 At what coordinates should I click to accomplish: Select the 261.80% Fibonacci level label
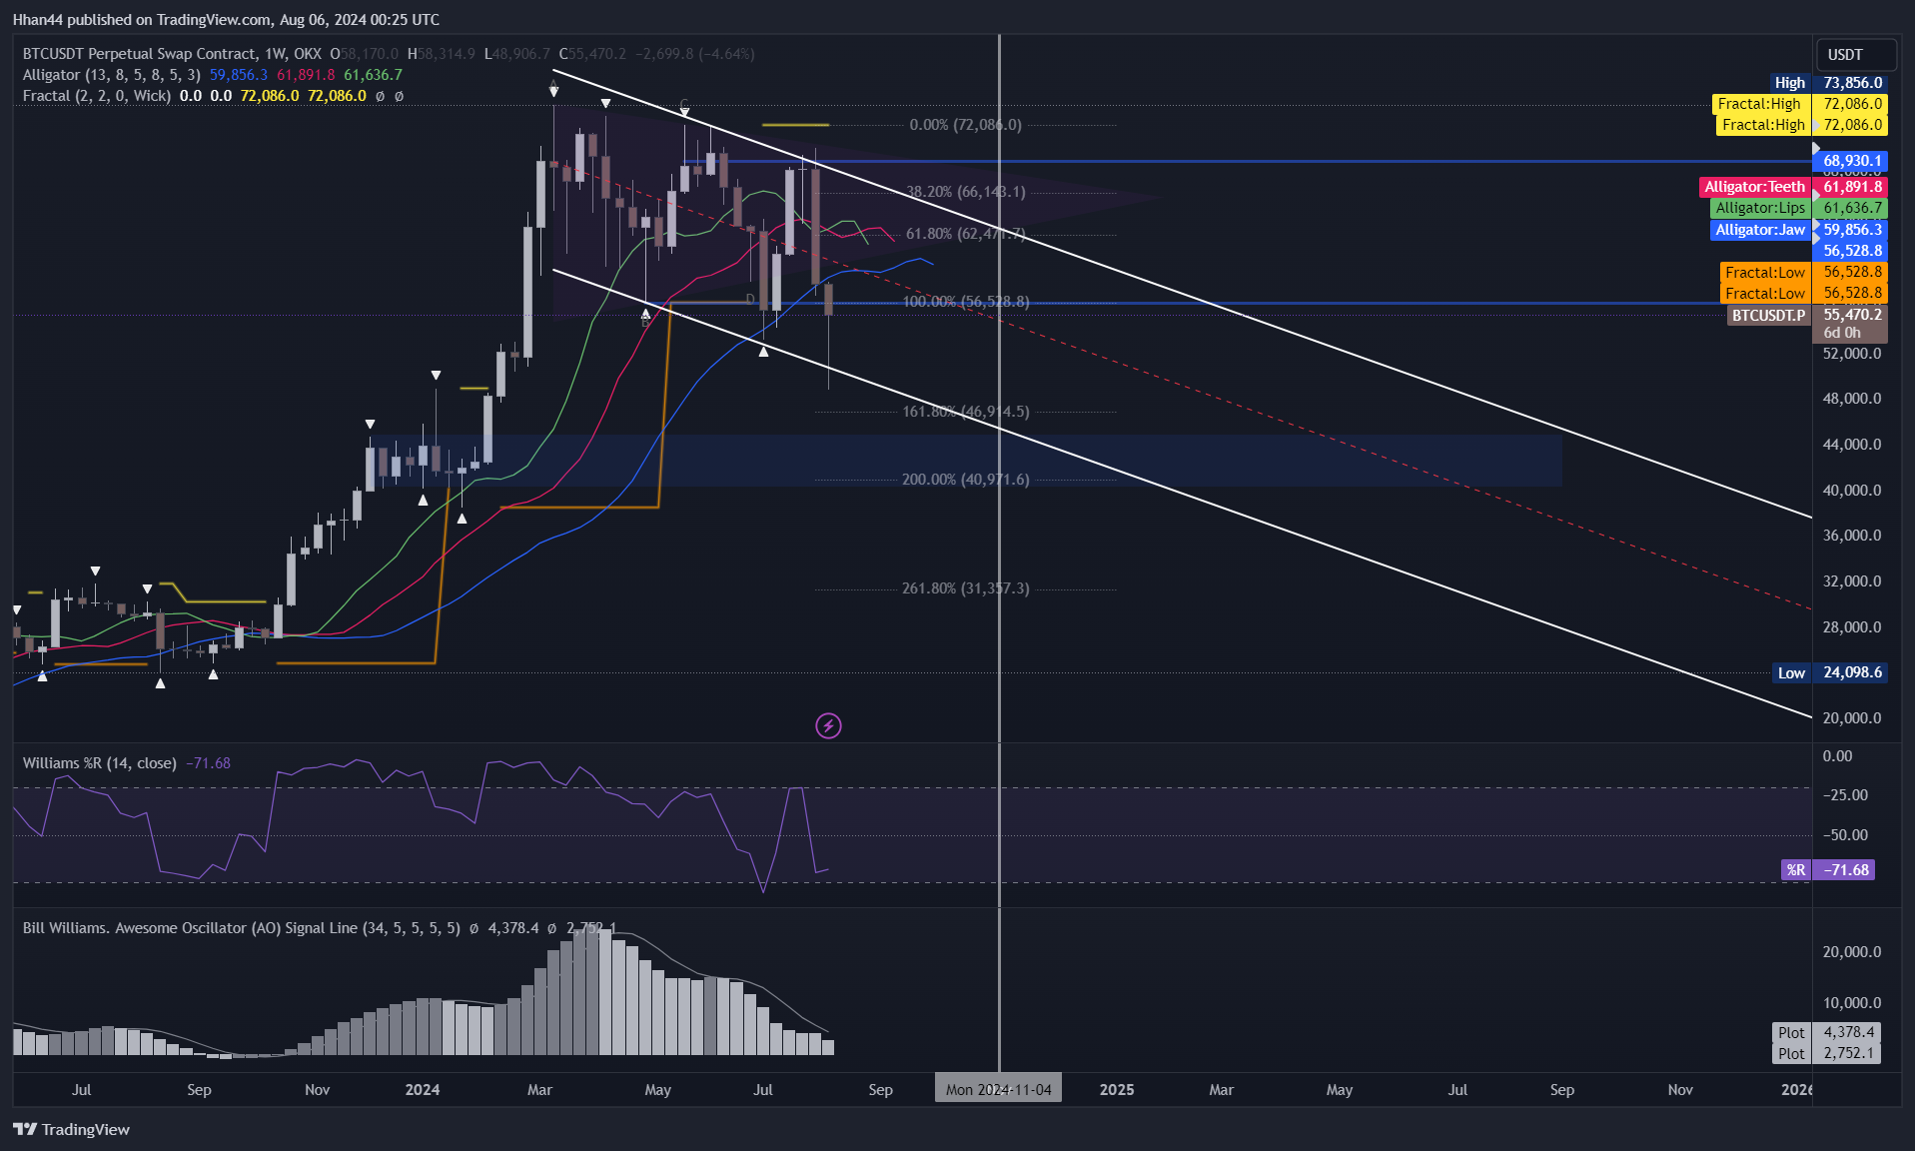[965, 588]
